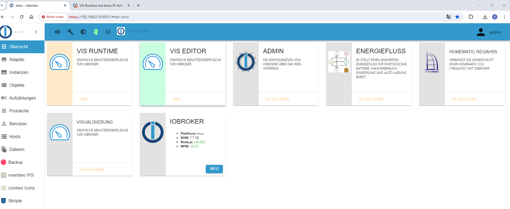Switch to the intro - iobroker browser tab
510x209 pixels.
click(38, 5)
